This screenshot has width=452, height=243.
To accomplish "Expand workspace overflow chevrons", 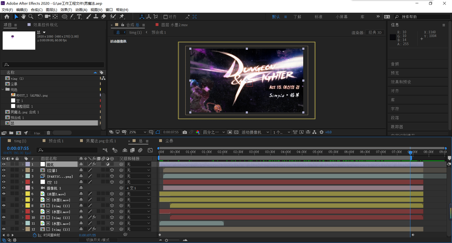I will 378,17.
